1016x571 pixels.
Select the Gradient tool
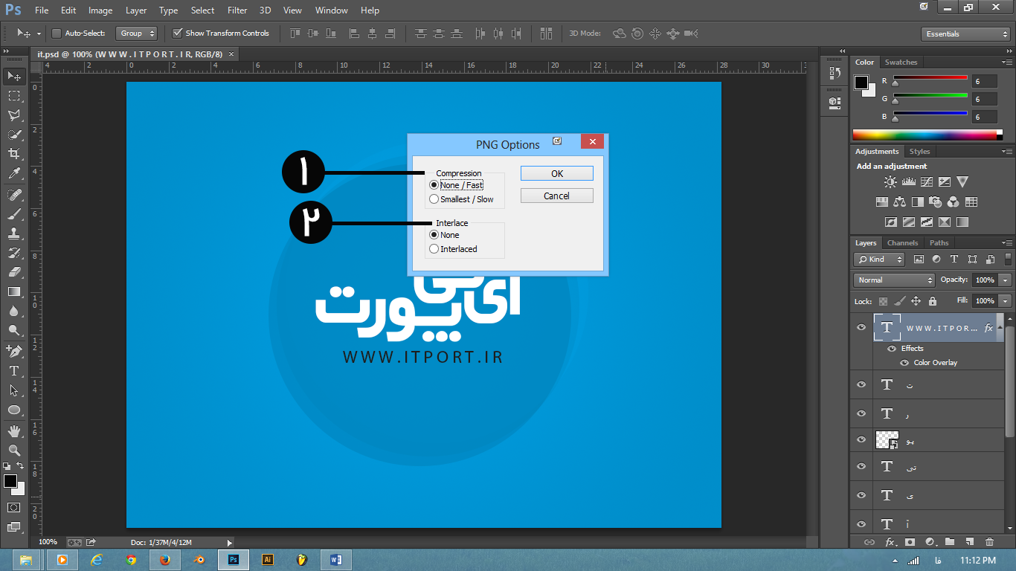(14, 291)
